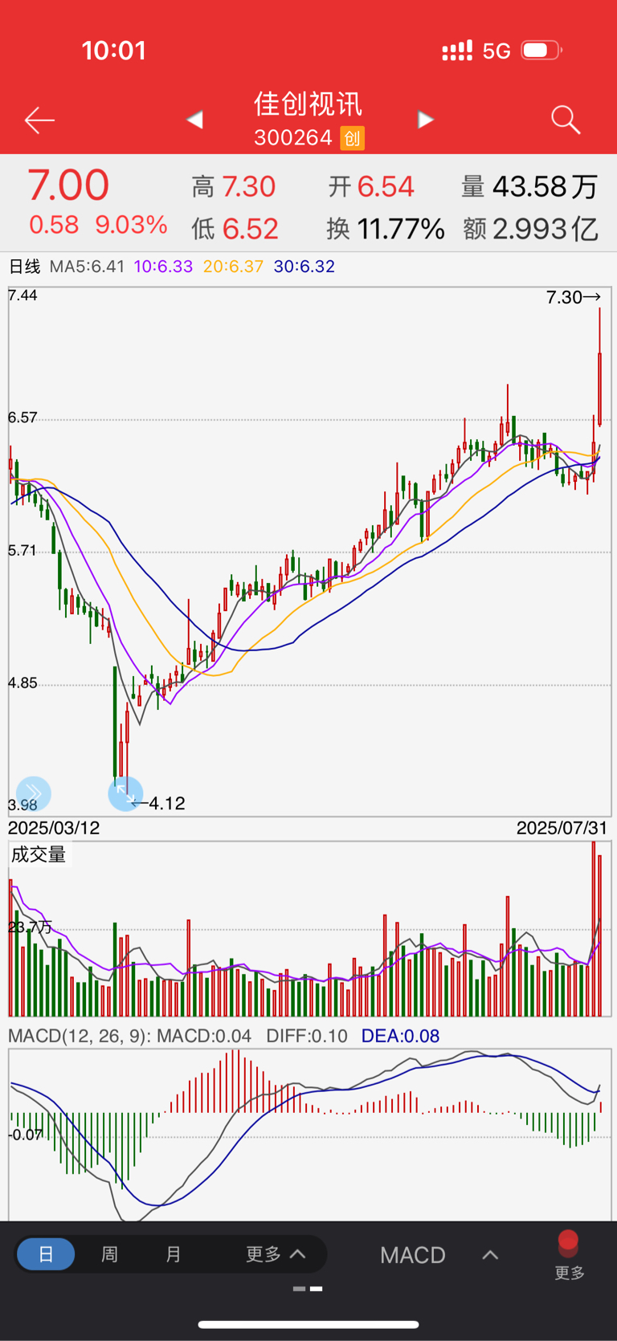Check the 5G signal indicator
This screenshot has height=1341, width=617.
click(x=496, y=51)
